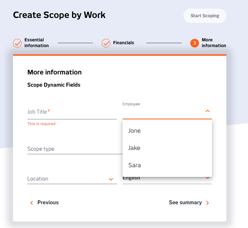This screenshot has height=228, width=248.
Task: Click the Start Scoping button
Action: [x=205, y=16]
